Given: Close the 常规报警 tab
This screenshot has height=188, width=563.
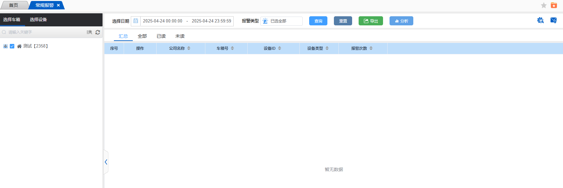Looking at the screenshot, I should pos(58,5).
